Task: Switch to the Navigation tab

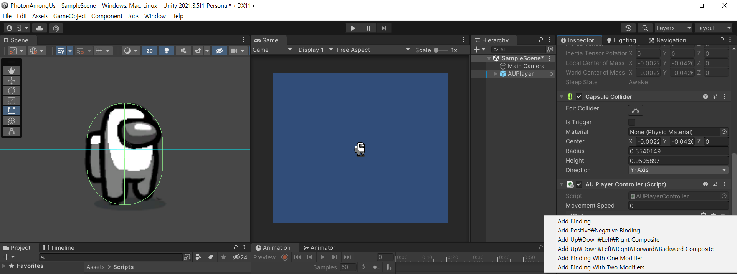Action: click(667, 40)
